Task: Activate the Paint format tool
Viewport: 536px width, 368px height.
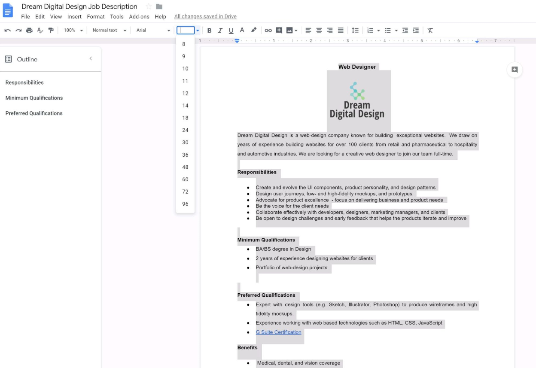Action: [51, 30]
